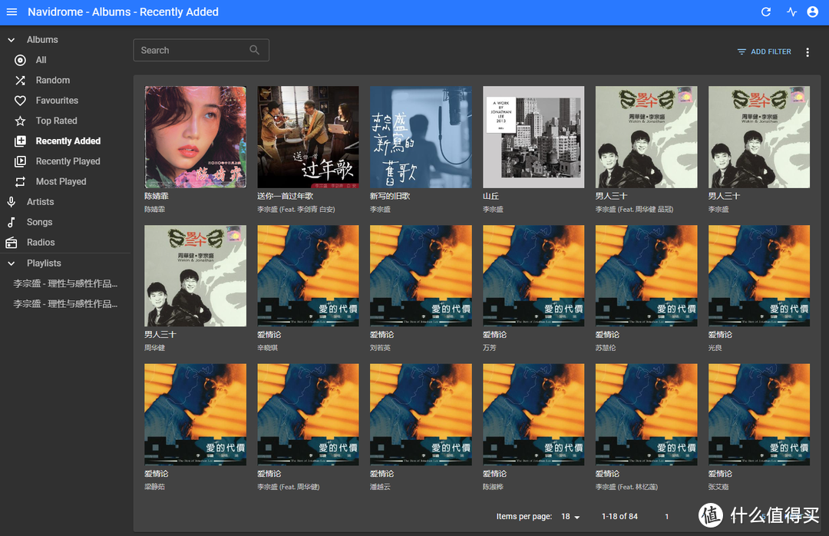The height and width of the screenshot is (536, 829).
Task: Collapse the Playlists section
Action: tap(11, 263)
